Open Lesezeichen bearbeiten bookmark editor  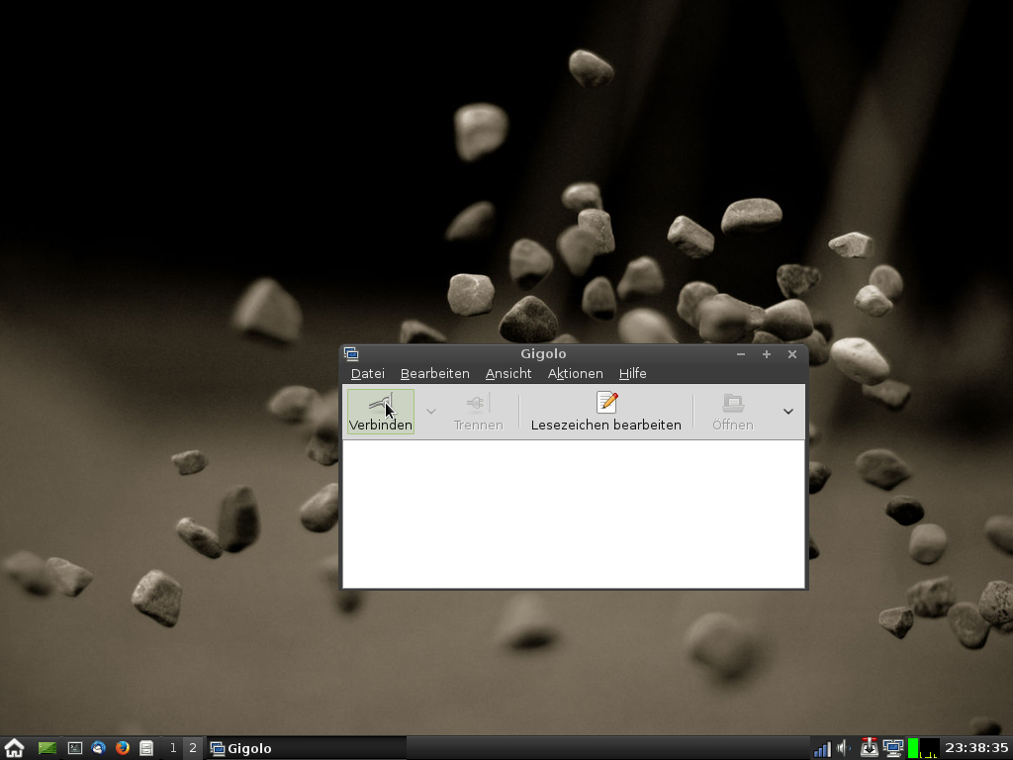tap(606, 412)
